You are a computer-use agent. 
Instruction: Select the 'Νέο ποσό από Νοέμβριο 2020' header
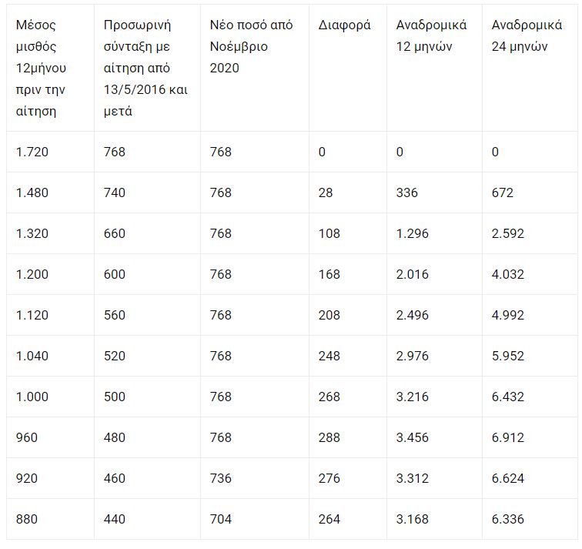click(251, 47)
